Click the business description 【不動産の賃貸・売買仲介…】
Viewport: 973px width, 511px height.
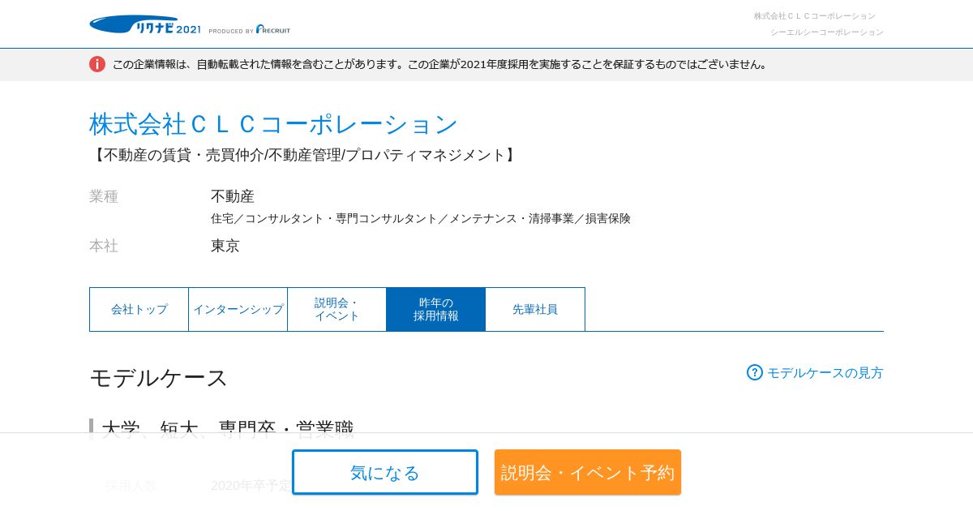tap(303, 155)
